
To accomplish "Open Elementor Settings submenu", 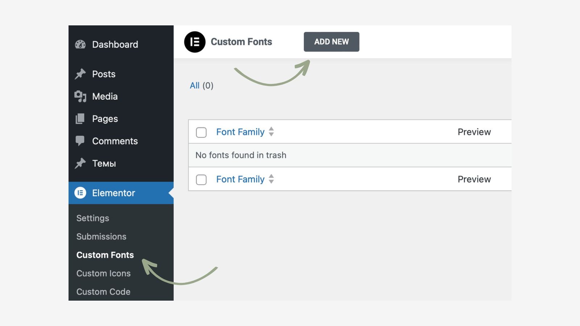I will coord(93,218).
